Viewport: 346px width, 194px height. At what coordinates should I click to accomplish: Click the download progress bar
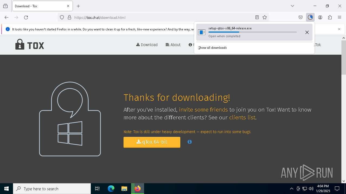coord(252,32)
